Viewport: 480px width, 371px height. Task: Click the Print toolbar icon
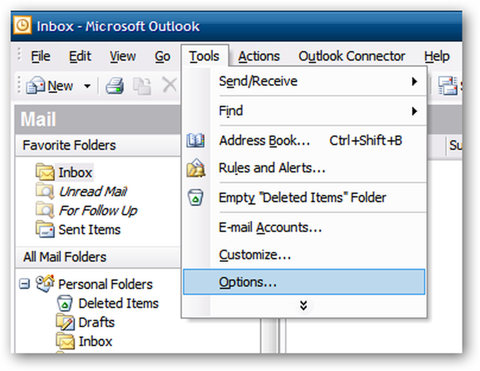click(x=115, y=86)
